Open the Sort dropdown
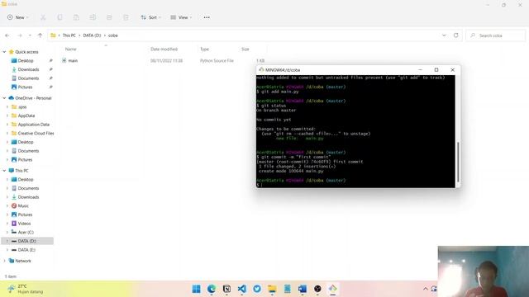529x297 pixels. pyautogui.click(x=150, y=17)
